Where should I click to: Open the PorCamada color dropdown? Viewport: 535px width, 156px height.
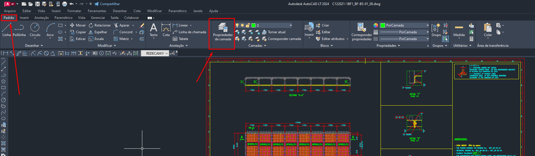tap(404, 25)
